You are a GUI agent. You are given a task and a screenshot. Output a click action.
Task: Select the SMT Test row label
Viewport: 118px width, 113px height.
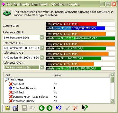tap(18, 92)
